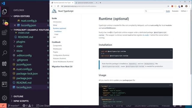Image resolution: width=192 pixels, height=108 pixels.
Task: Open the Search view magnifier icon
Action: pyautogui.click(x=4, y=53)
